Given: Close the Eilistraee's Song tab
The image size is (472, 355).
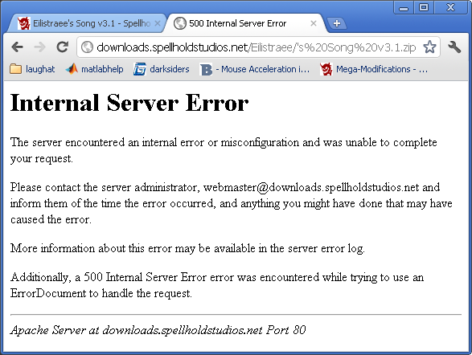Looking at the screenshot, I should pyautogui.click(x=158, y=23).
